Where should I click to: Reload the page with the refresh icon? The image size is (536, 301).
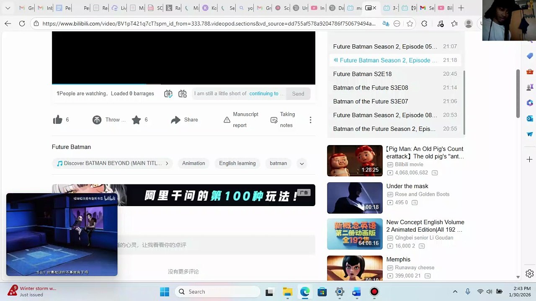[22, 24]
